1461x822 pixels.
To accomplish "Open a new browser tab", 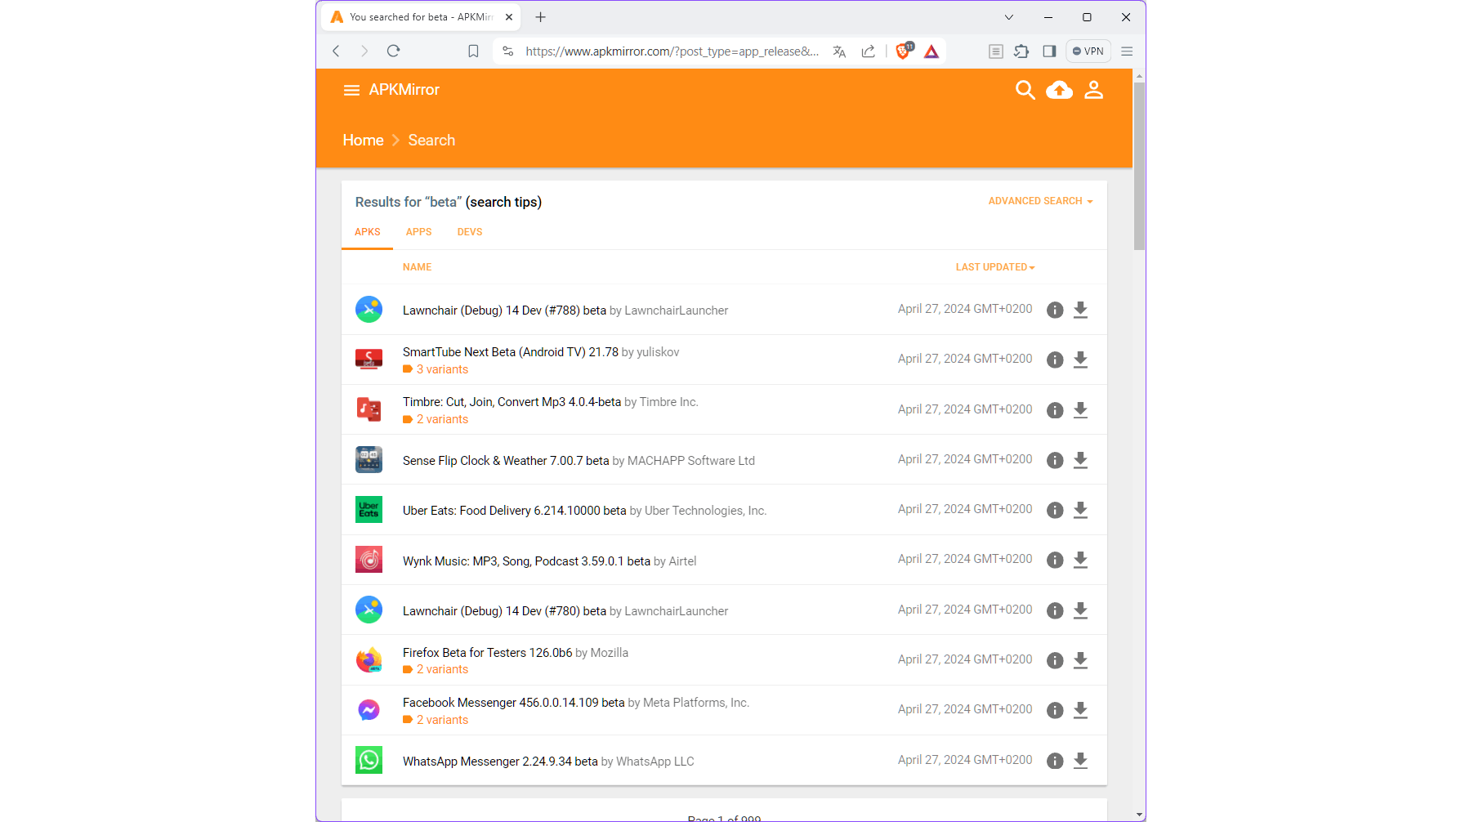I will click(540, 17).
